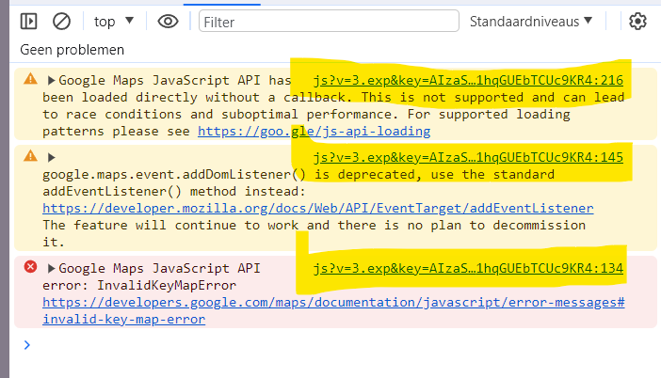
Task: Open the invalid-key-map-error documentation link
Action: (x=333, y=310)
